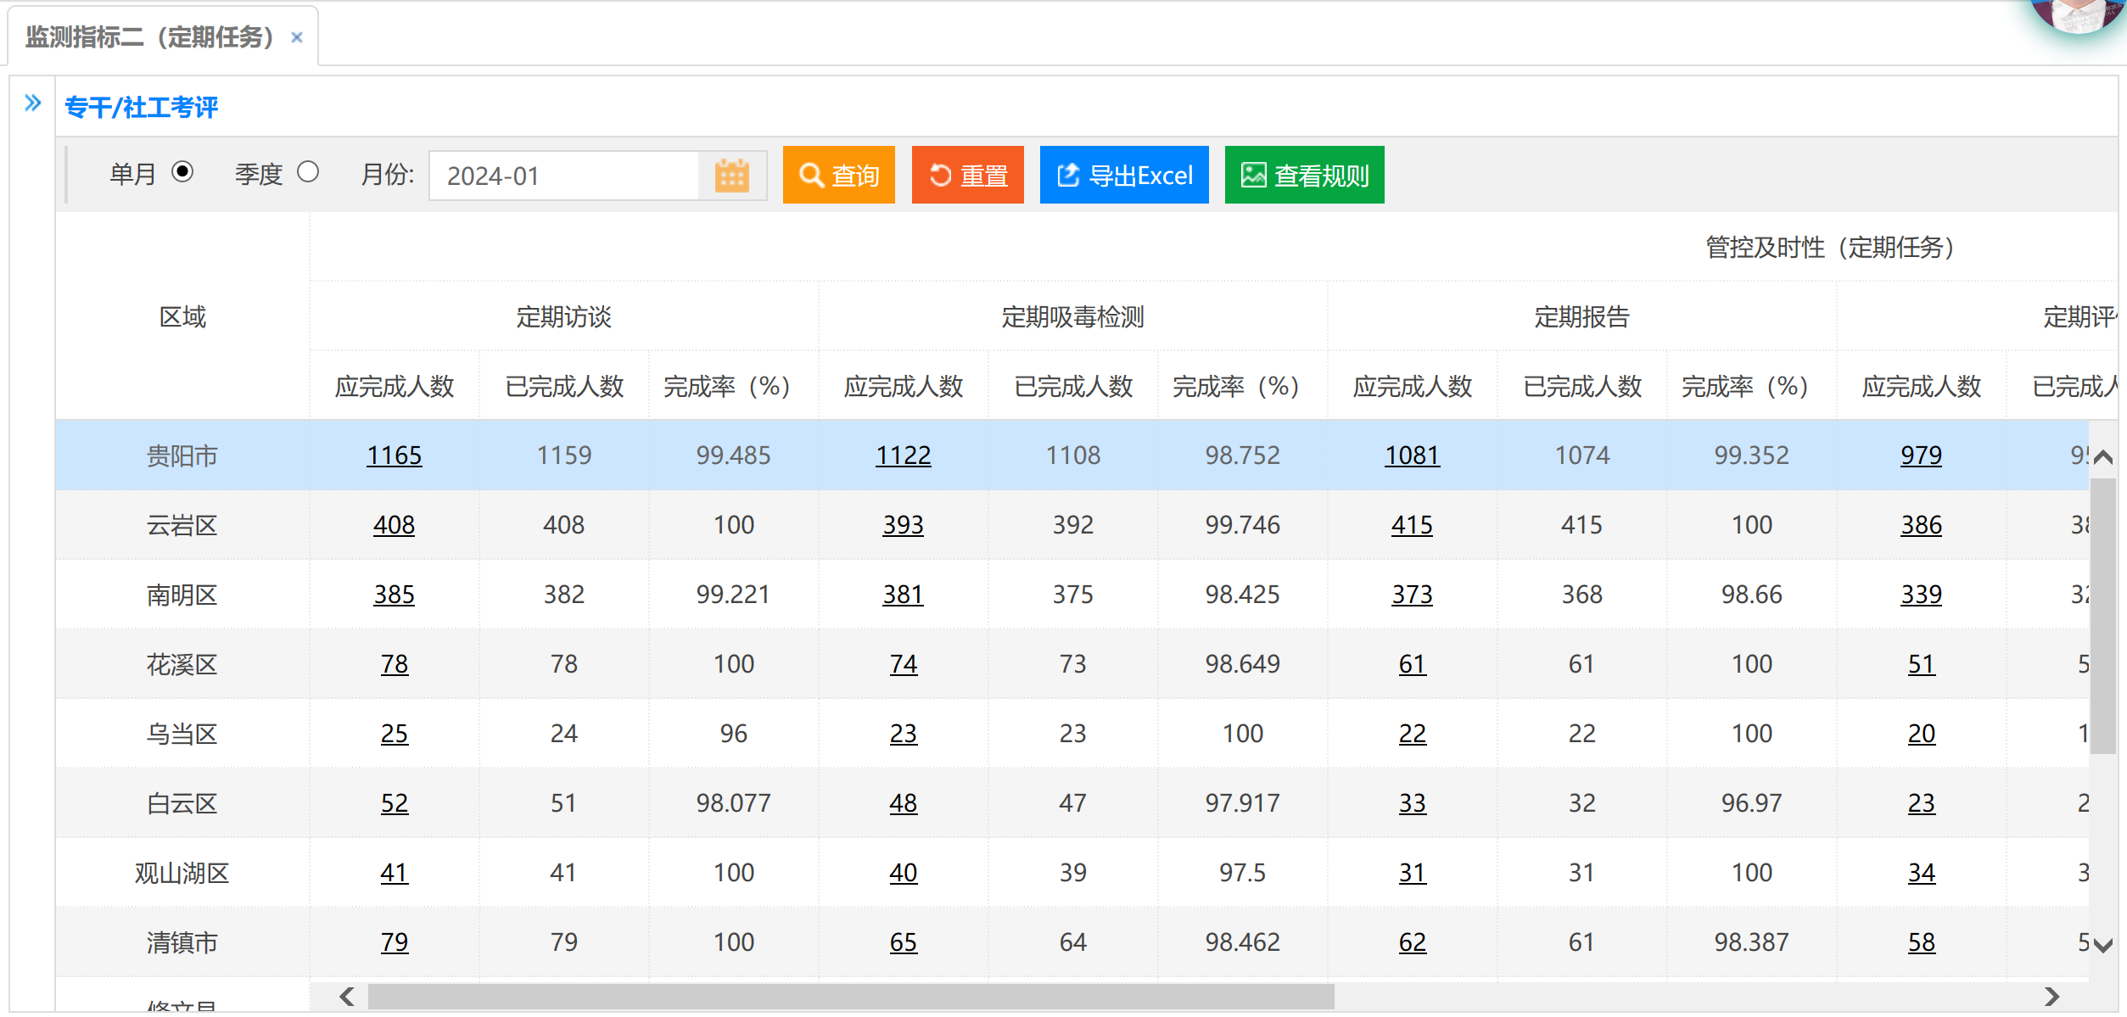Click the 定期访谈 column group header
This screenshot has height=1017, width=2127.
(x=564, y=317)
